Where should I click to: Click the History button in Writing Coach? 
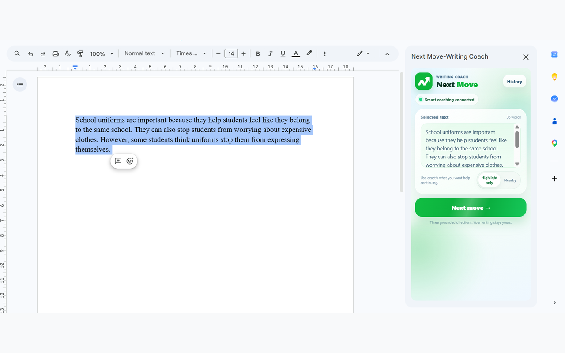[x=514, y=82]
